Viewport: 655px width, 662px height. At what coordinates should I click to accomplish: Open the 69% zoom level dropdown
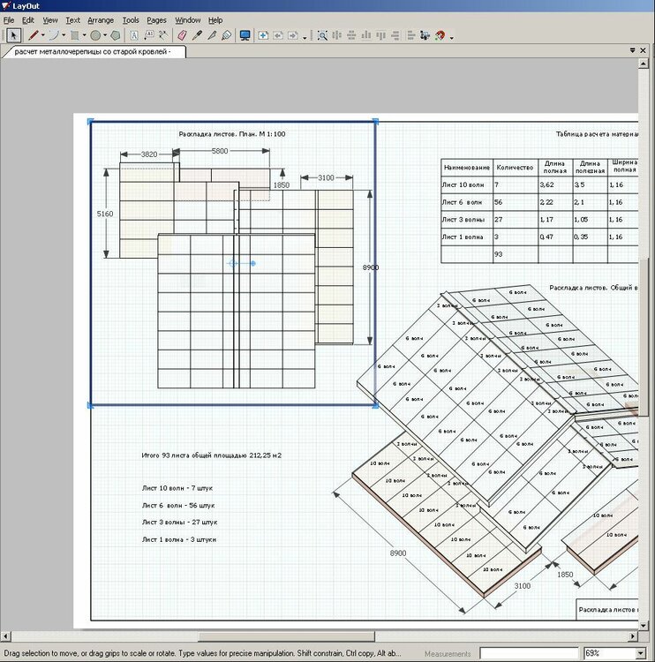640,653
